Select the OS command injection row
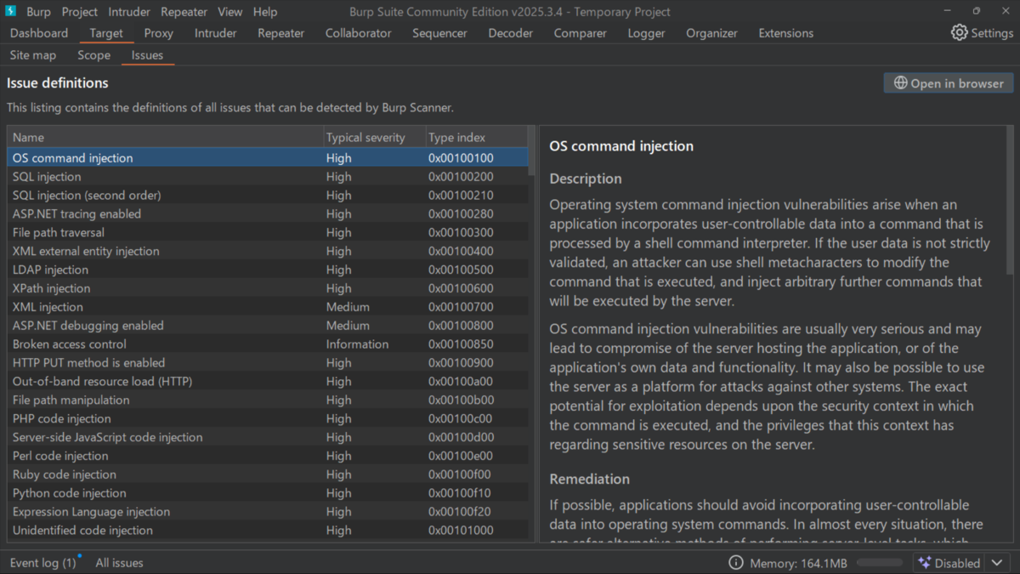Image resolution: width=1020 pixels, height=574 pixels. (268, 158)
